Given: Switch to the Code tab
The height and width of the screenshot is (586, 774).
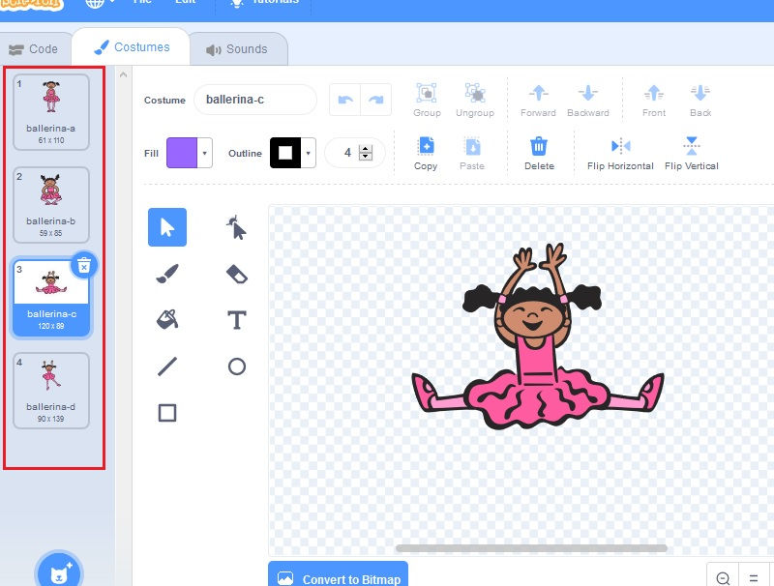Looking at the screenshot, I should (x=34, y=48).
